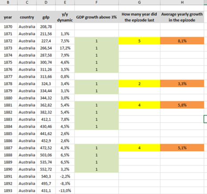Image resolution: width=207 pixels, height=194 pixels.
Task: Click 'How many year did the epizode last' header
Action: tap(139, 17)
